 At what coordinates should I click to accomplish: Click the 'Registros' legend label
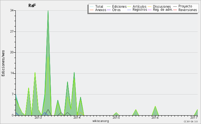(x=140, y=10)
